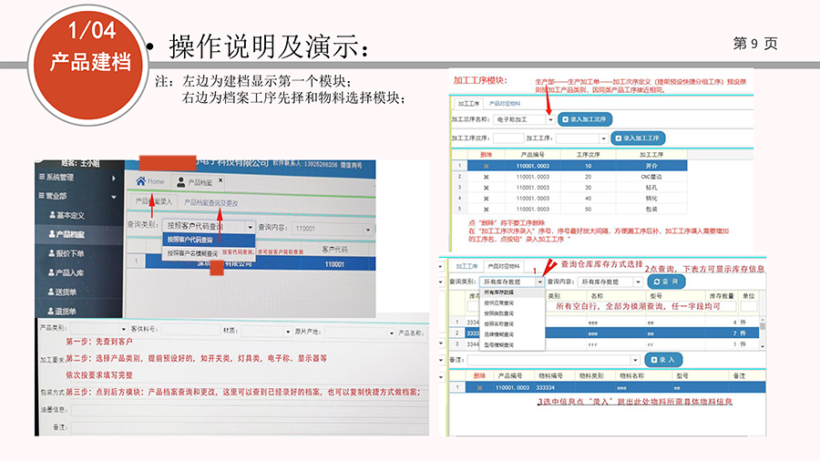
Task: Click the 工序次序 column header
Action: 588,155
